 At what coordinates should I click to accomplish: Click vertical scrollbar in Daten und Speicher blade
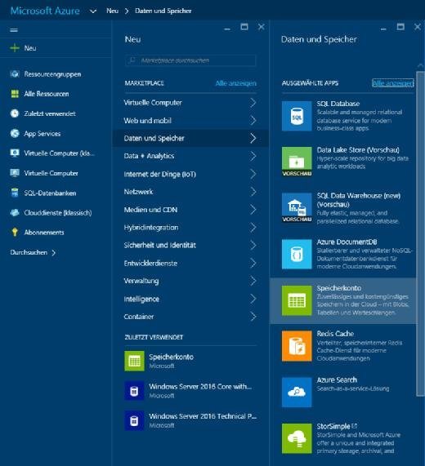[x=420, y=233]
